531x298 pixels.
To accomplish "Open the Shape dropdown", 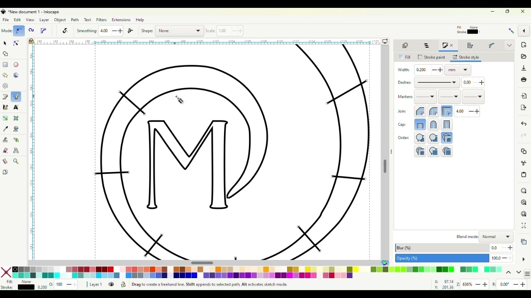I will tap(179, 31).
